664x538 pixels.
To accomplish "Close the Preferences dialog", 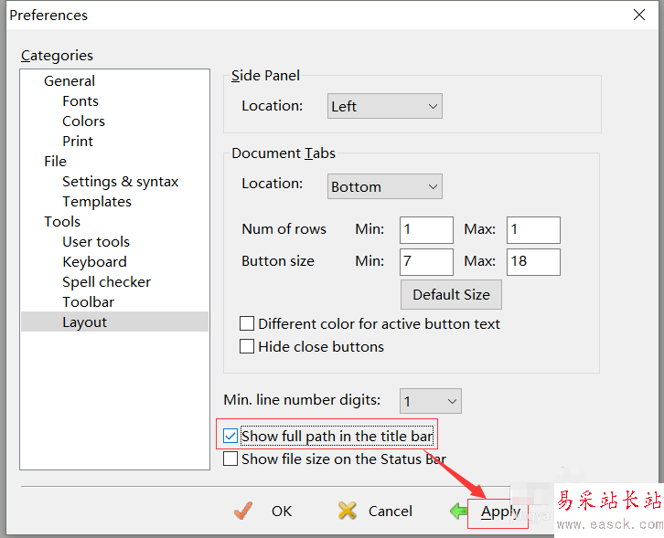I will [639, 15].
